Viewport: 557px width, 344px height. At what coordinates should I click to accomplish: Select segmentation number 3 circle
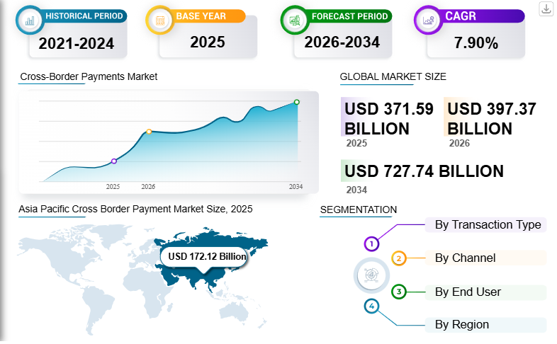[398, 292]
